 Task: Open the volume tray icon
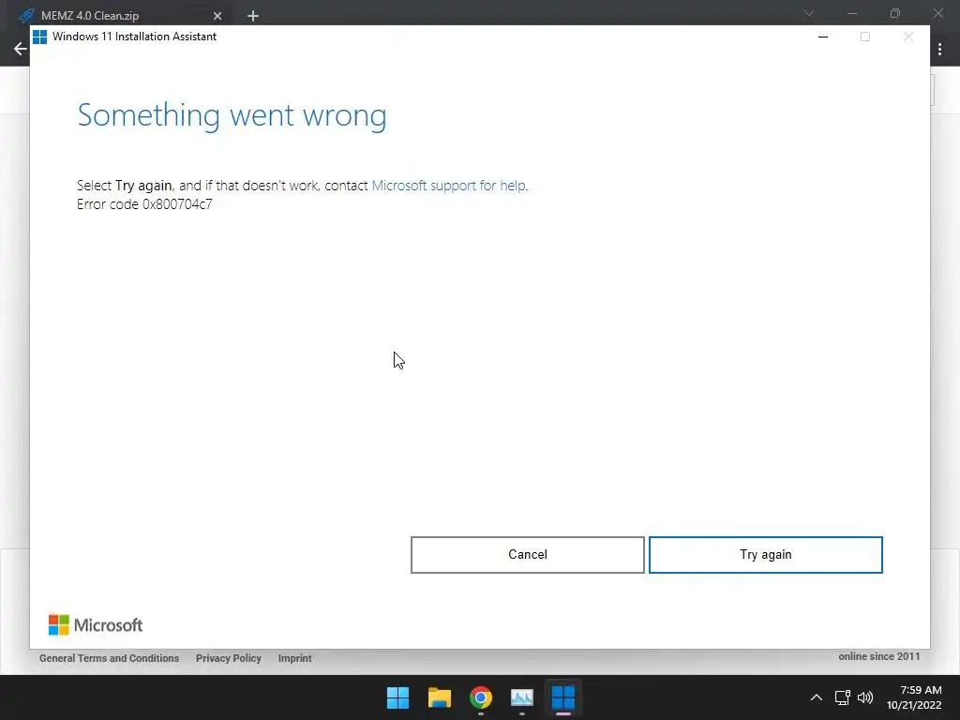click(x=865, y=697)
